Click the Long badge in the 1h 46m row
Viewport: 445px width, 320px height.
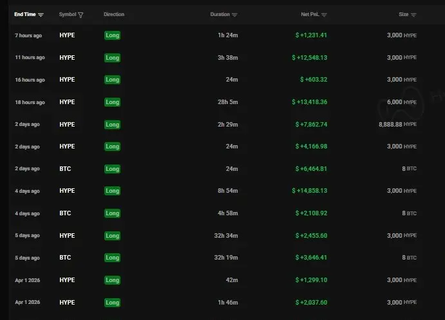point(113,303)
